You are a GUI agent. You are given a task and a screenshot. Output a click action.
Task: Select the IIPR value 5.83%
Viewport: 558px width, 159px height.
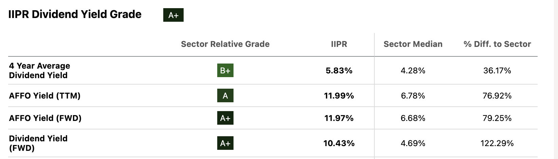[339, 71]
